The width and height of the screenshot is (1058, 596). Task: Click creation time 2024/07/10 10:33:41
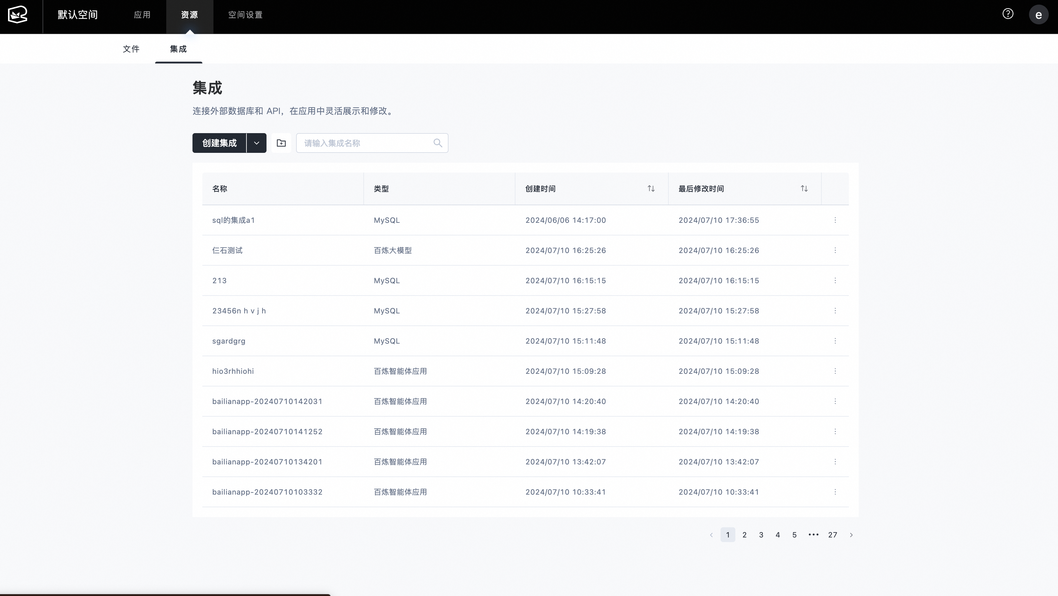point(566,492)
